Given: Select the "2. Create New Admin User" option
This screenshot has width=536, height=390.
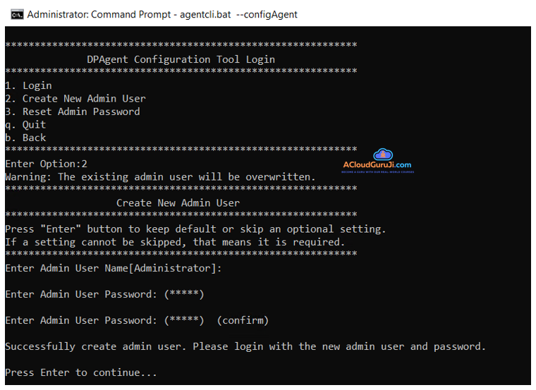Looking at the screenshot, I should [x=75, y=99].
